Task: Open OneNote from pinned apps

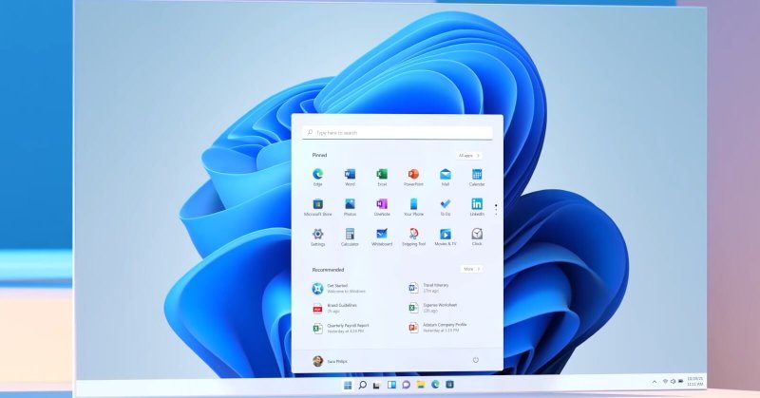Action: (x=382, y=207)
